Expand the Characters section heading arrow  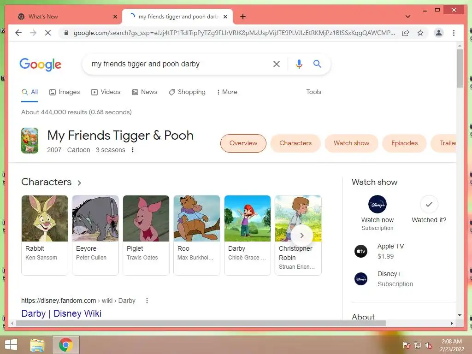(x=79, y=183)
